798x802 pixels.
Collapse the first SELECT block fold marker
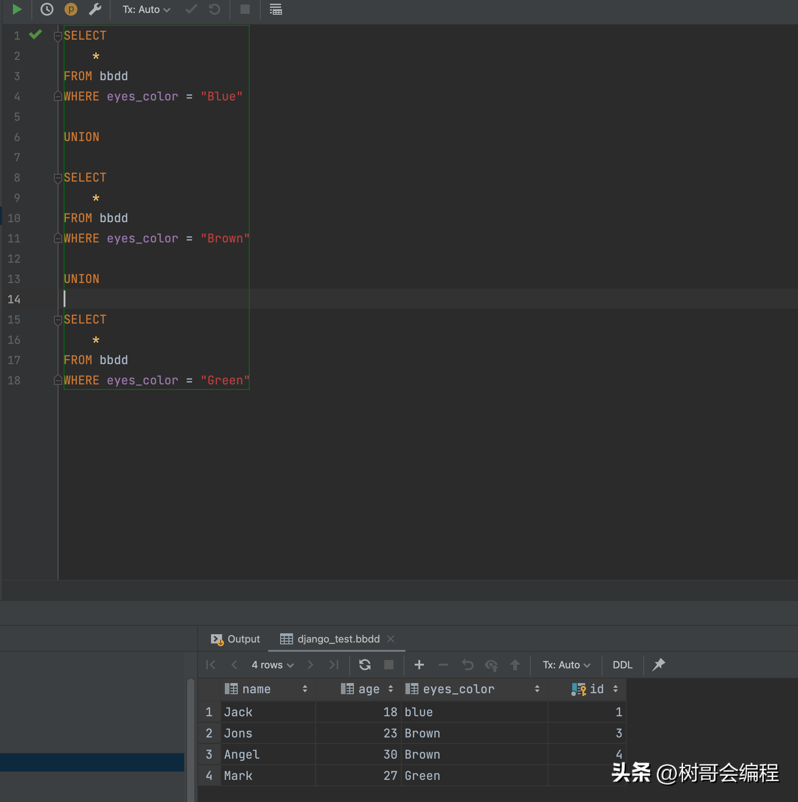(58, 35)
